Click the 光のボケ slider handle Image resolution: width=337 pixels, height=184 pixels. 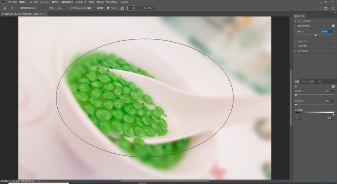tap(296, 95)
